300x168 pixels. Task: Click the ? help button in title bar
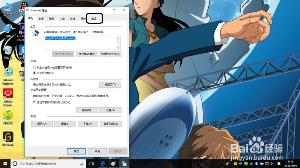point(114,10)
